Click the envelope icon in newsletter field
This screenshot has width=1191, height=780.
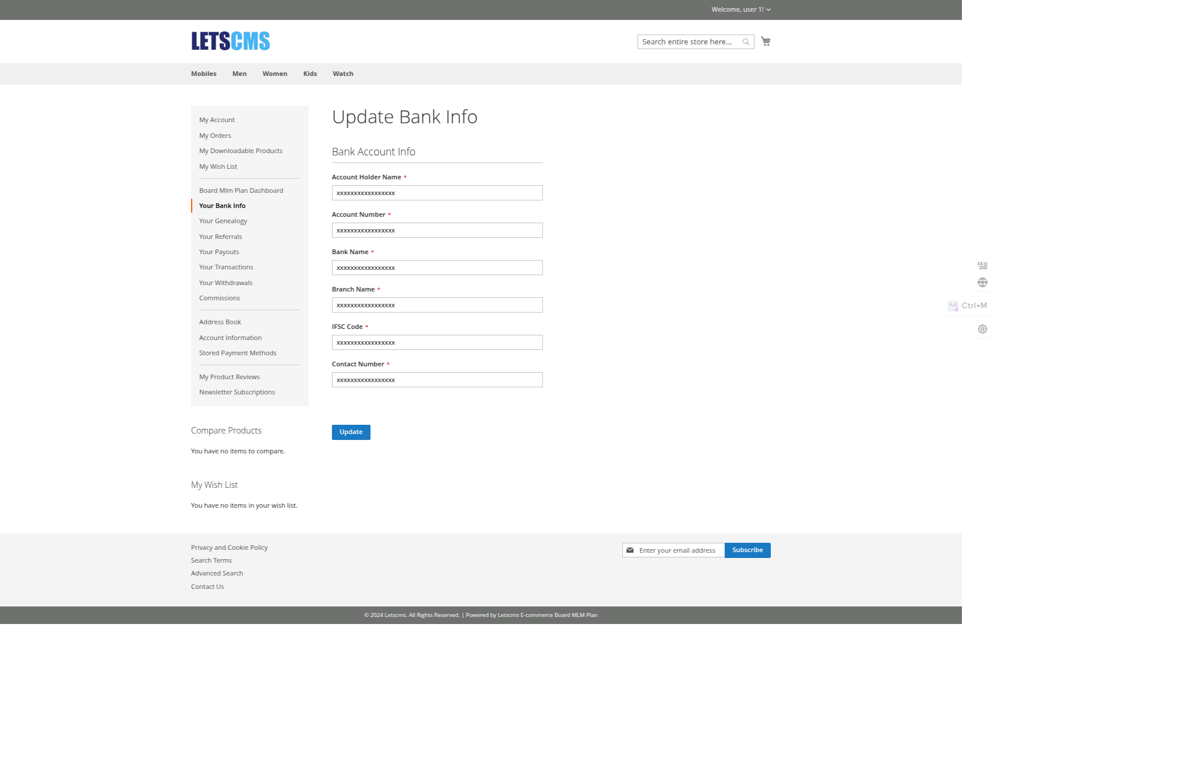pos(630,550)
